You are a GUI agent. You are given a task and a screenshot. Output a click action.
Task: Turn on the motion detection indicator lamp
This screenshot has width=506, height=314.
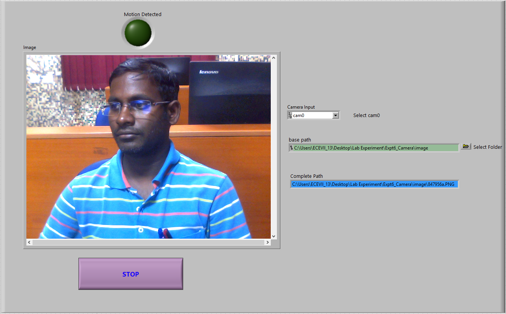pos(137,32)
